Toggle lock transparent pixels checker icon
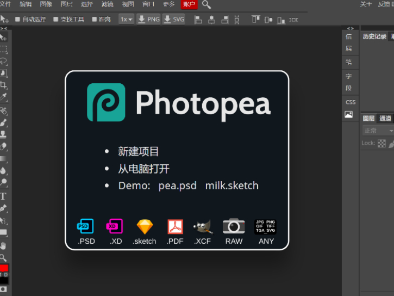This screenshot has height=296, width=394. click(x=382, y=143)
